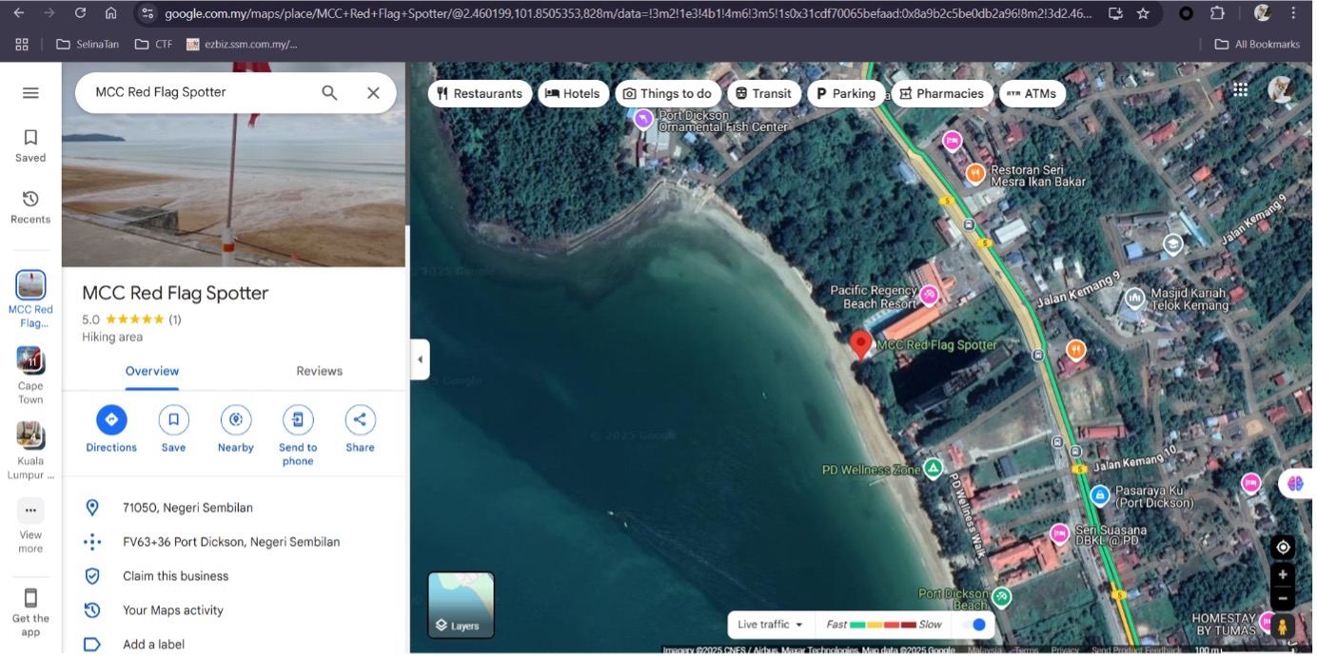
Task: Click Restoran Seri Mesra Ikan Bakar marker
Action: click(x=974, y=173)
